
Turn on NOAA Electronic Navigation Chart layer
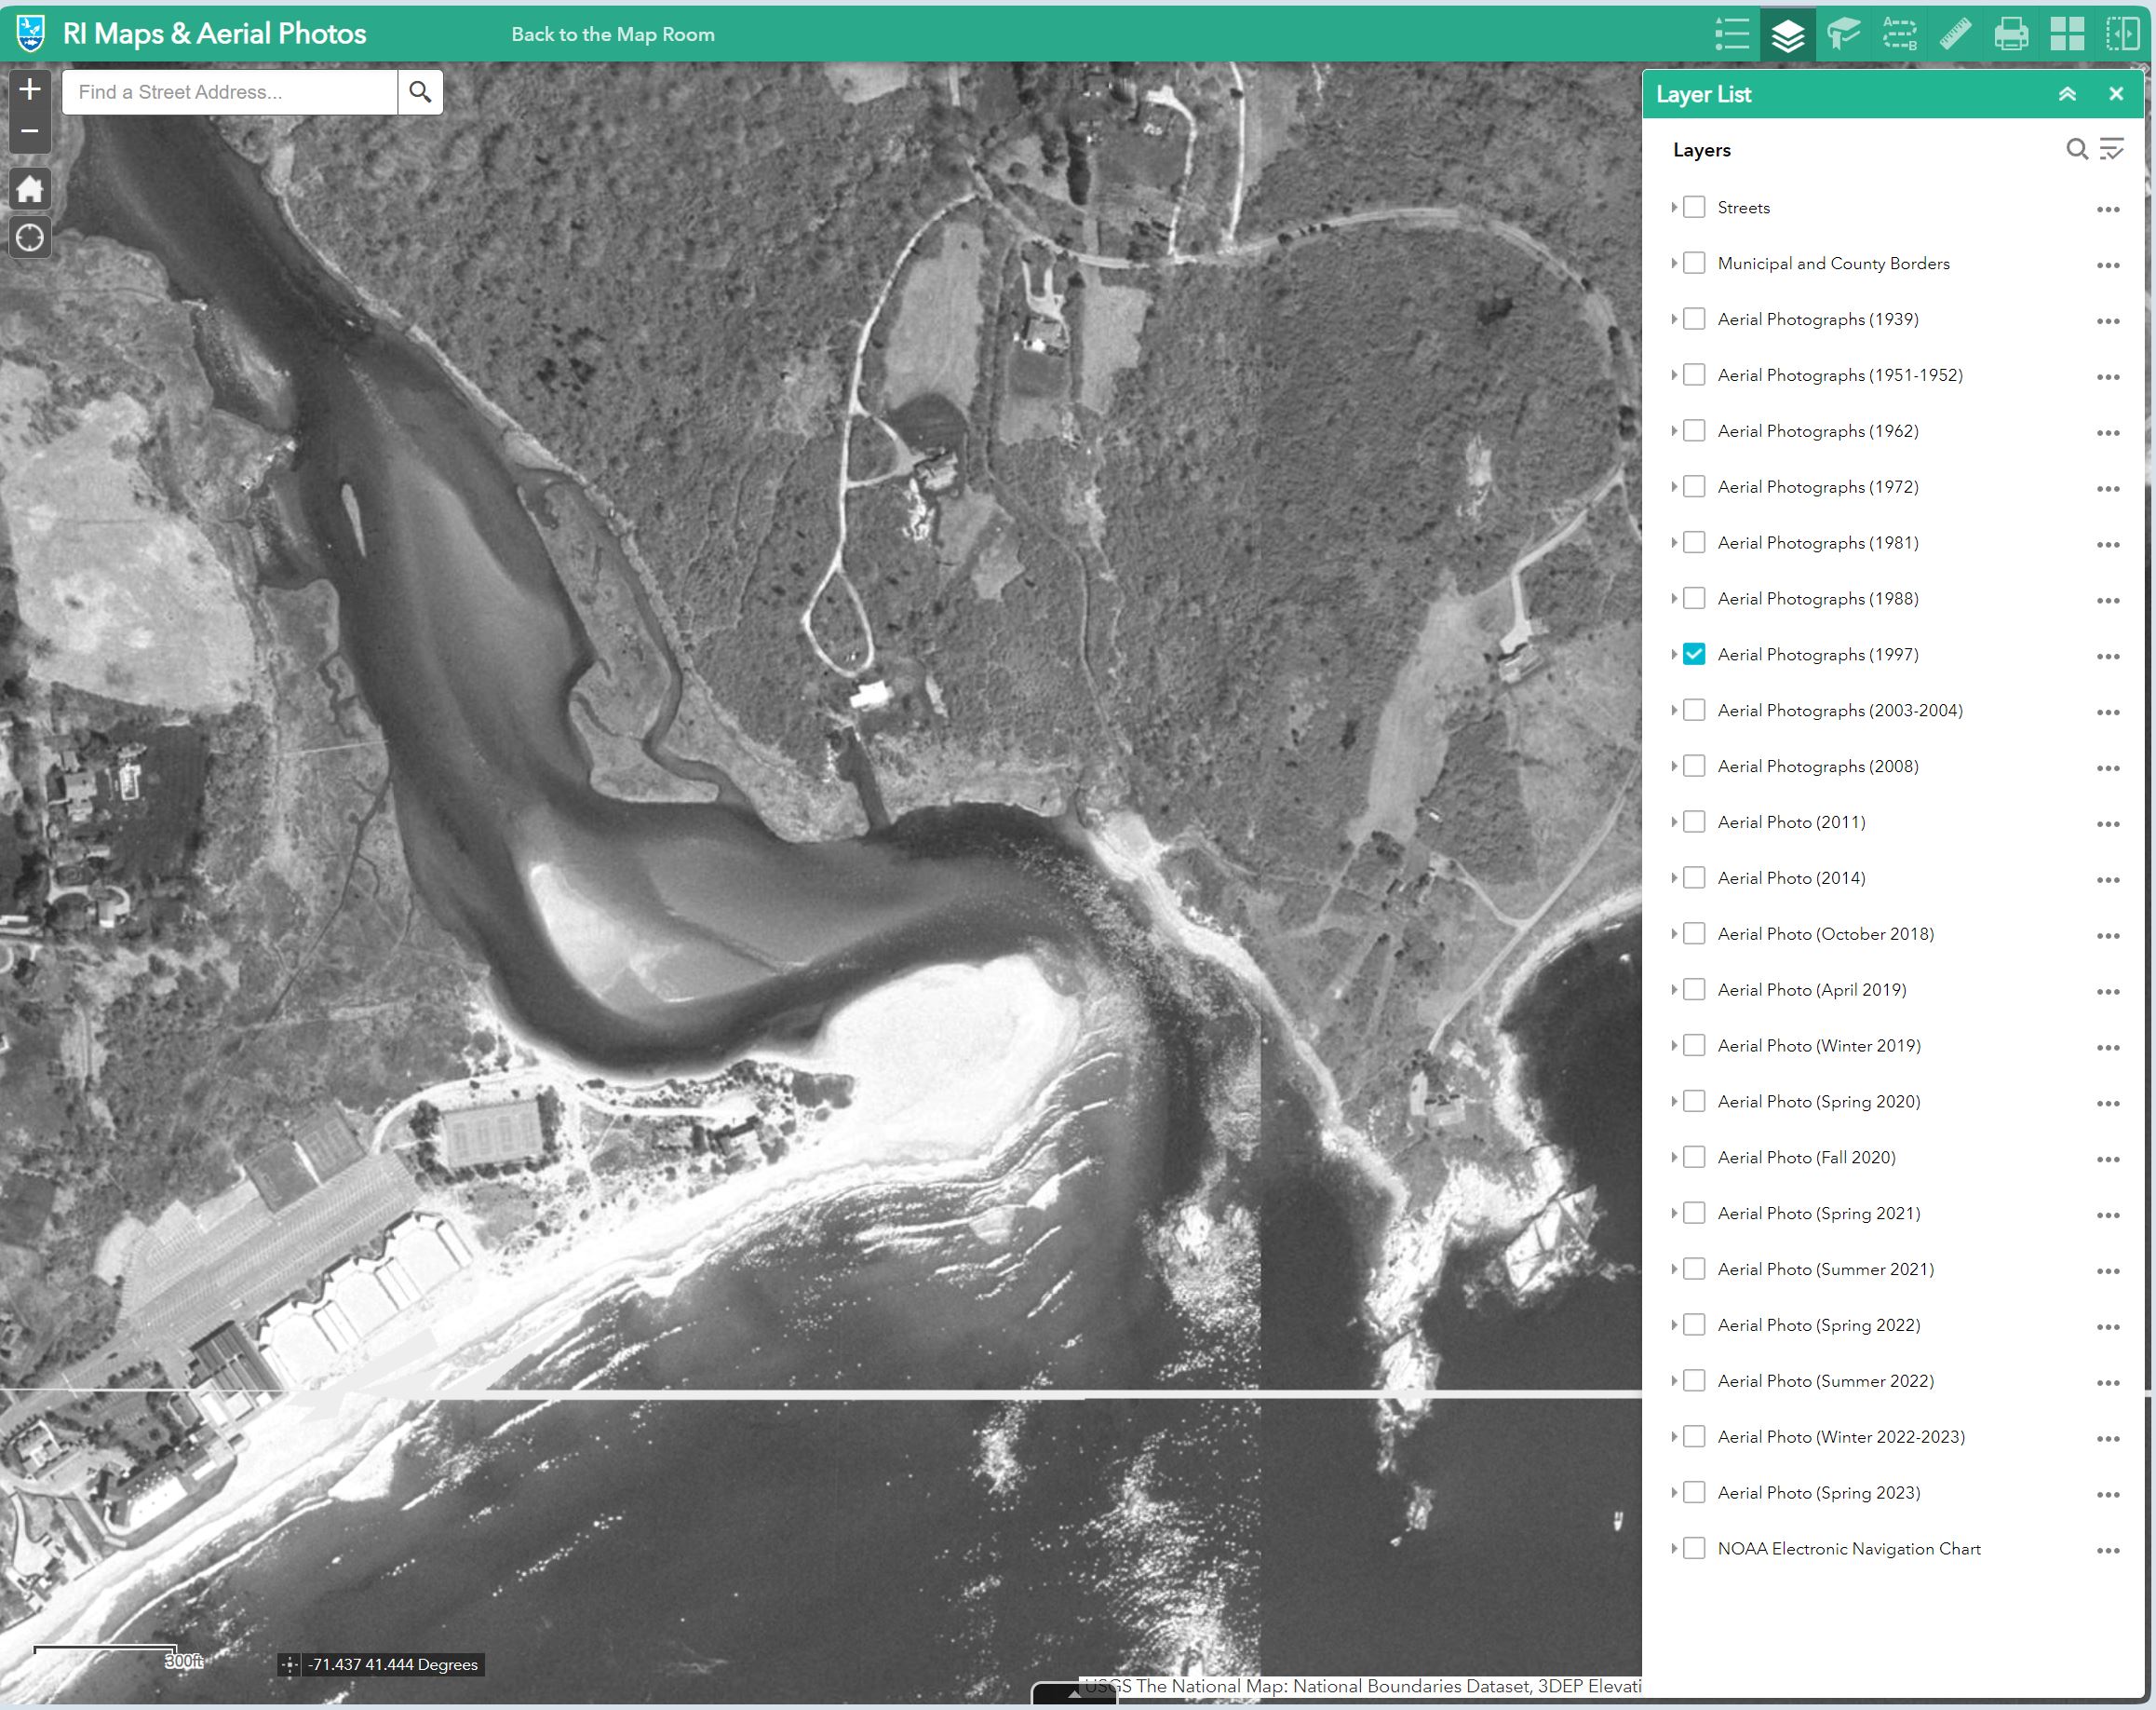pos(1694,1548)
